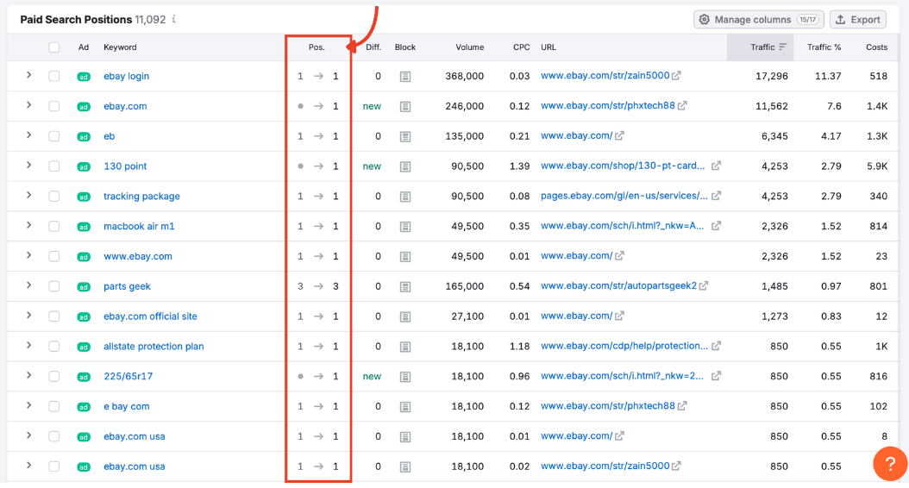Image resolution: width=909 pixels, height=488 pixels.
Task: Sort by Traffic % column header
Action: coord(824,47)
